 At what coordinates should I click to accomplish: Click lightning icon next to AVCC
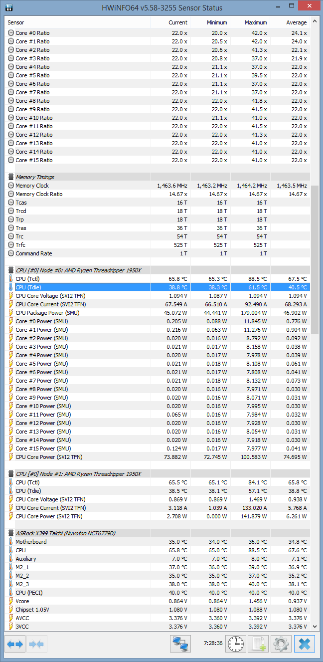[11, 618]
